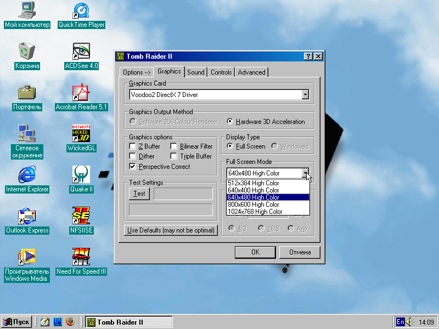Toggle the Bilinear Filter checkbox
Viewport: 439px width, 329px height.
click(x=174, y=146)
